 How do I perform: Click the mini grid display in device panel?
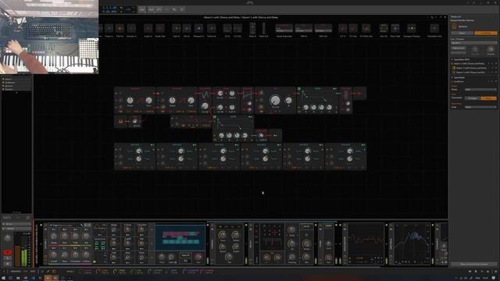(x=180, y=238)
